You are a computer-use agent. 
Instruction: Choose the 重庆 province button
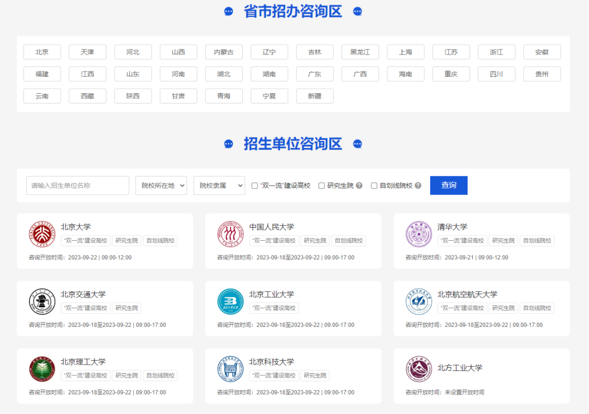pyautogui.click(x=451, y=74)
